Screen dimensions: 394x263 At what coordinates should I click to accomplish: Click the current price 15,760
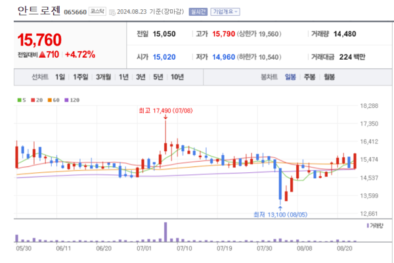(x=39, y=40)
